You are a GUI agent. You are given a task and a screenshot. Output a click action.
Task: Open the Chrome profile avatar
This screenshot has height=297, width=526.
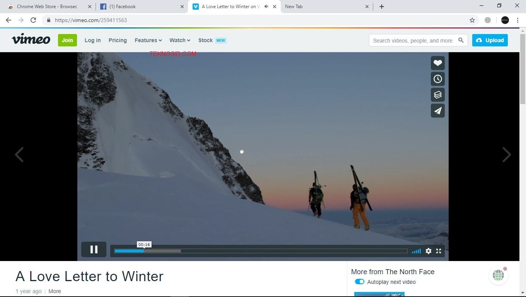(505, 20)
